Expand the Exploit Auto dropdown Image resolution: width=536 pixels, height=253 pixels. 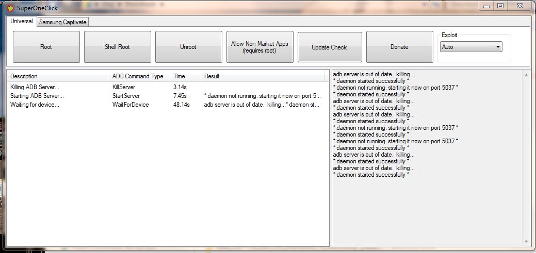click(471, 47)
